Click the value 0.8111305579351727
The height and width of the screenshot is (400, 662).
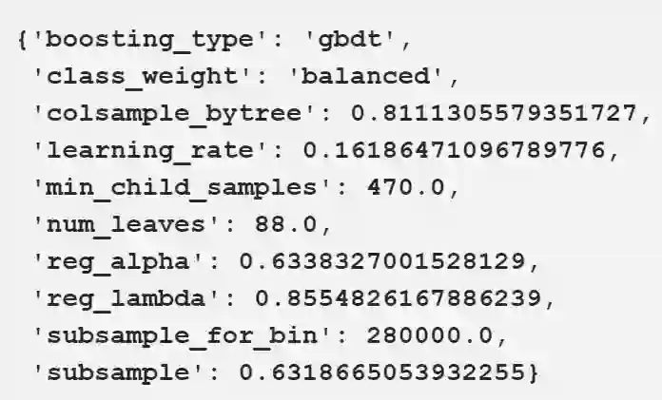click(x=491, y=114)
